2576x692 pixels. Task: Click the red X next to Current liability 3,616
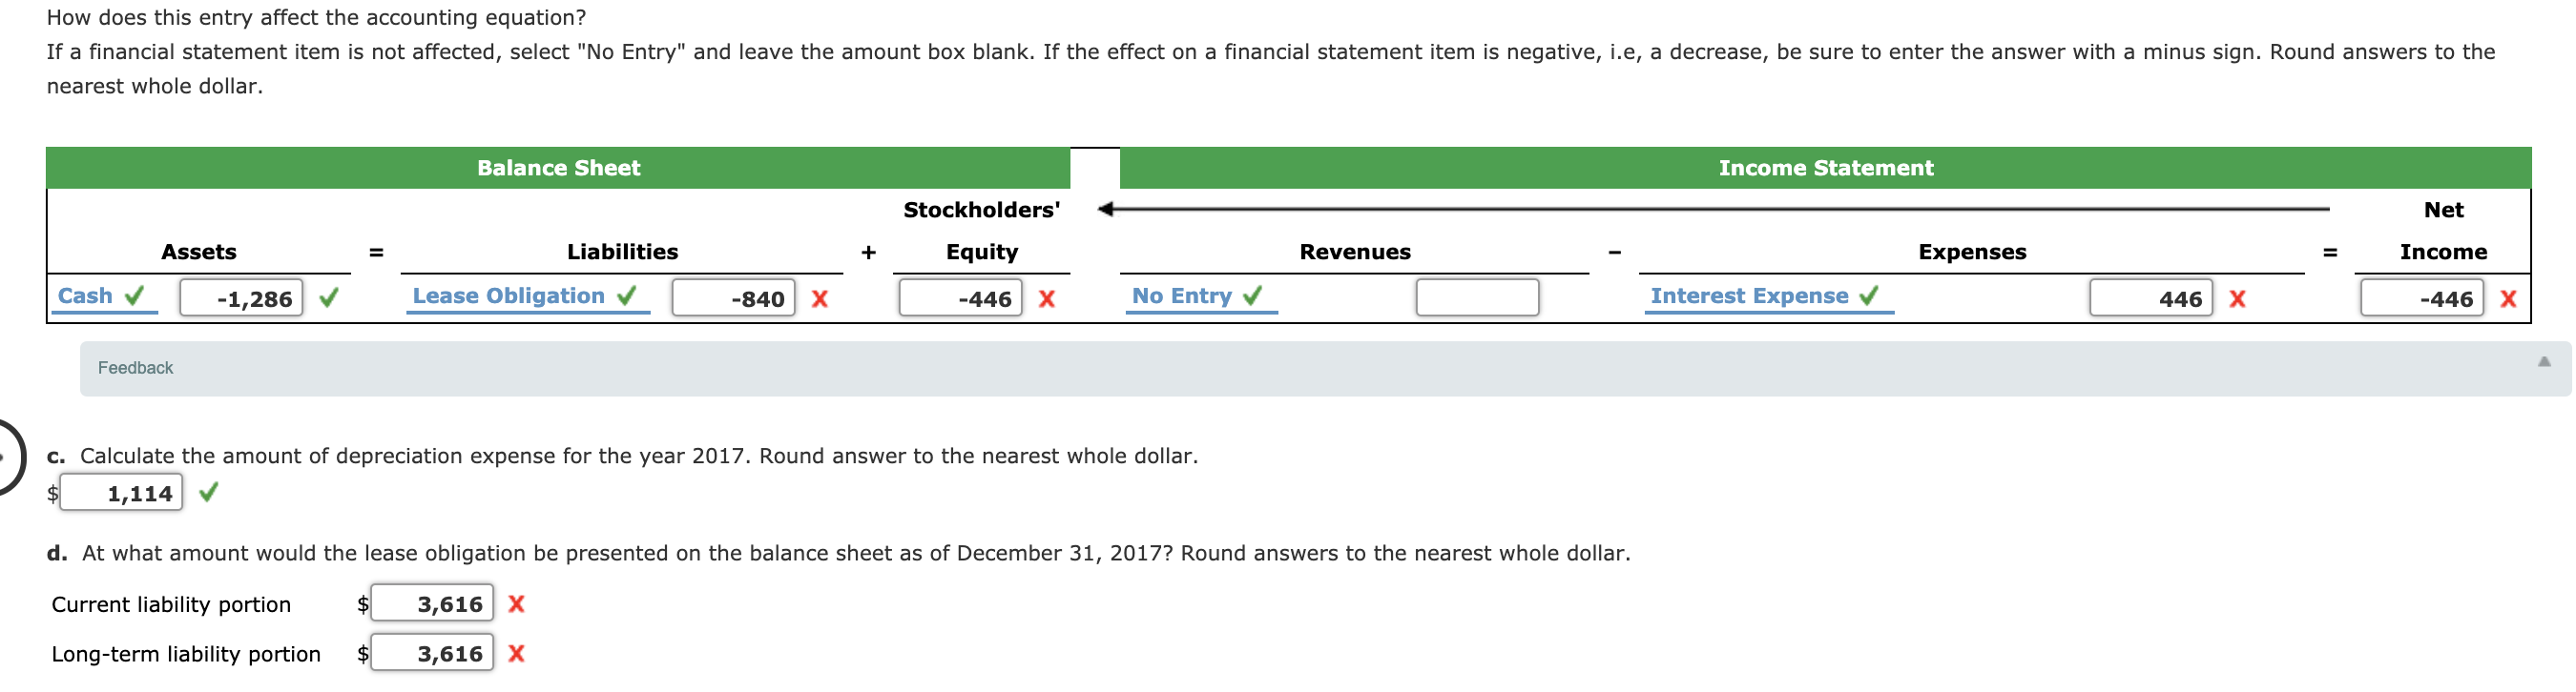516,603
